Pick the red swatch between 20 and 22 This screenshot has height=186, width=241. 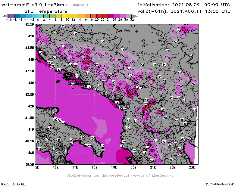click(99, 16)
